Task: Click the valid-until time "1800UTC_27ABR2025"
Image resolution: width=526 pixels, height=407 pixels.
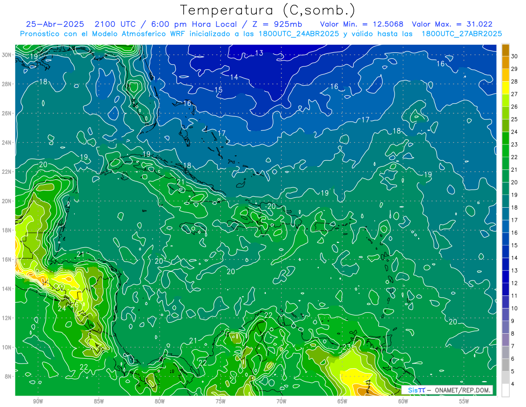Action: pyautogui.click(x=461, y=33)
